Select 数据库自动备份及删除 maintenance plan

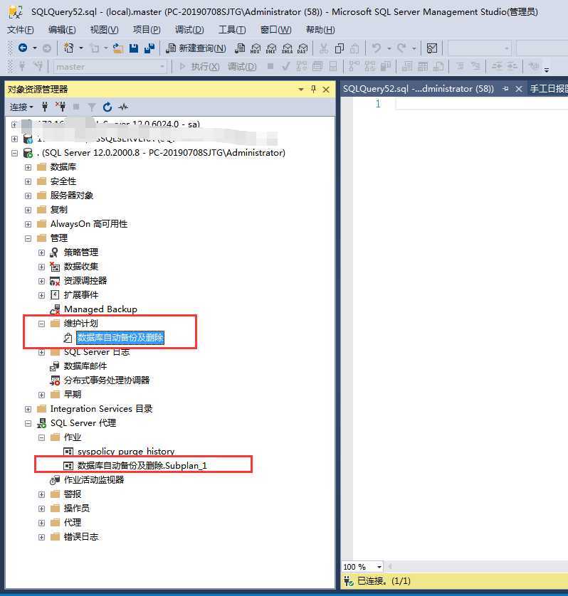120,338
